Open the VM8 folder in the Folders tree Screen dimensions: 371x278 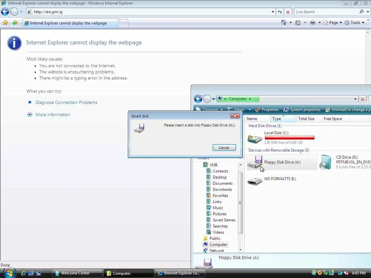click(210, 165)
